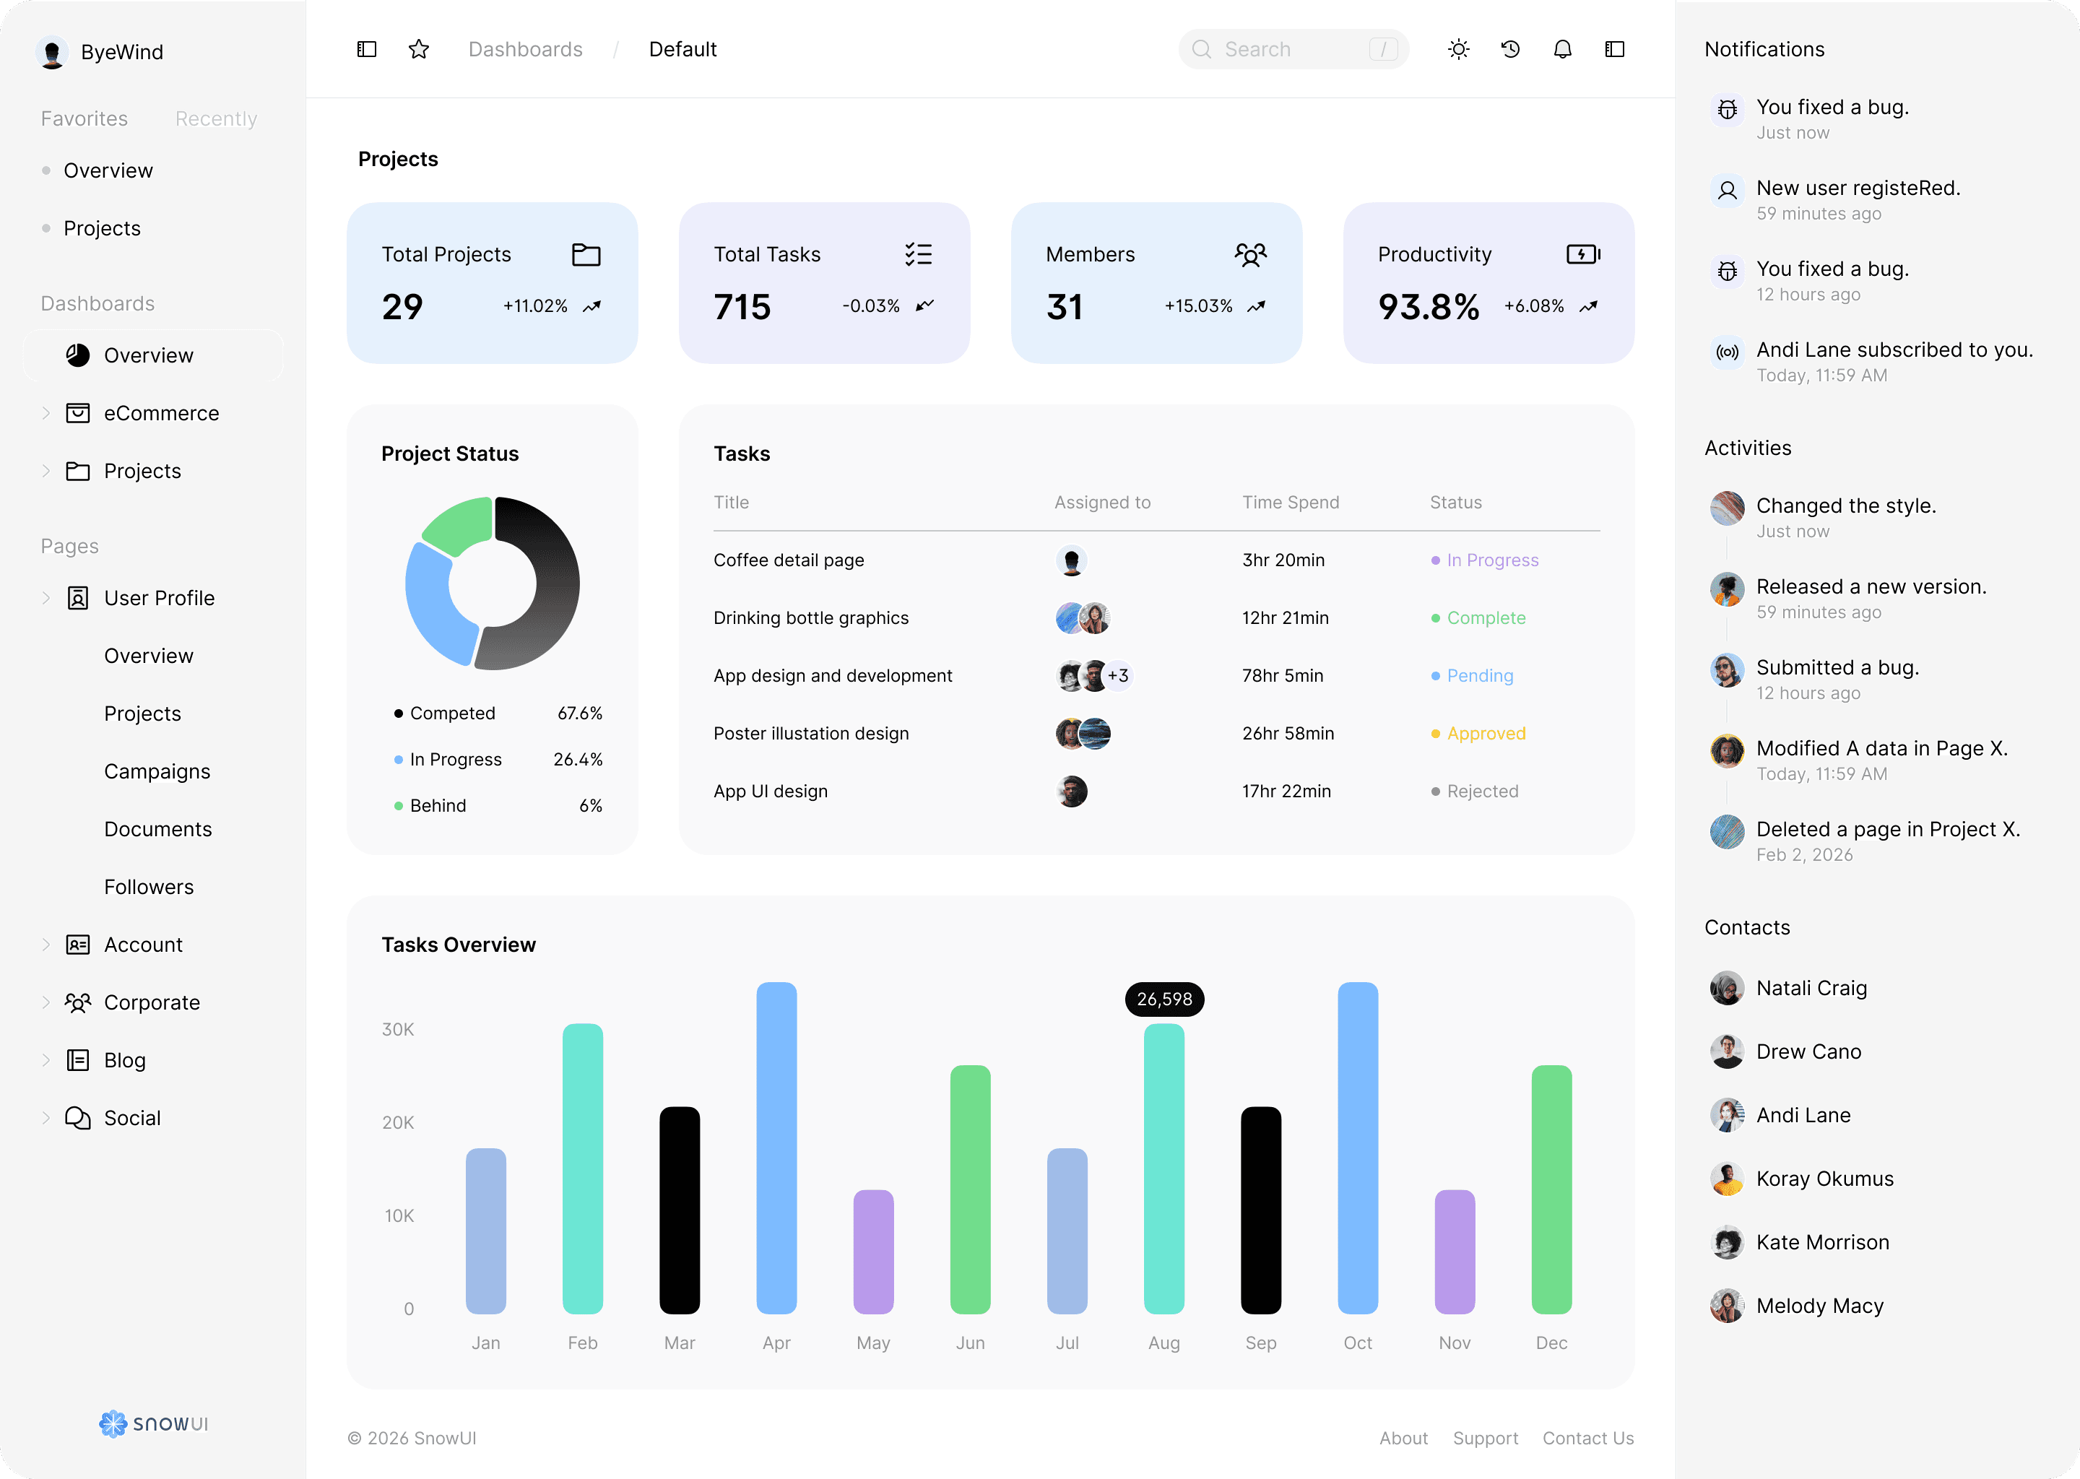Toggle the left sidebar panel icon
2080x1479 pixels.
367,49
